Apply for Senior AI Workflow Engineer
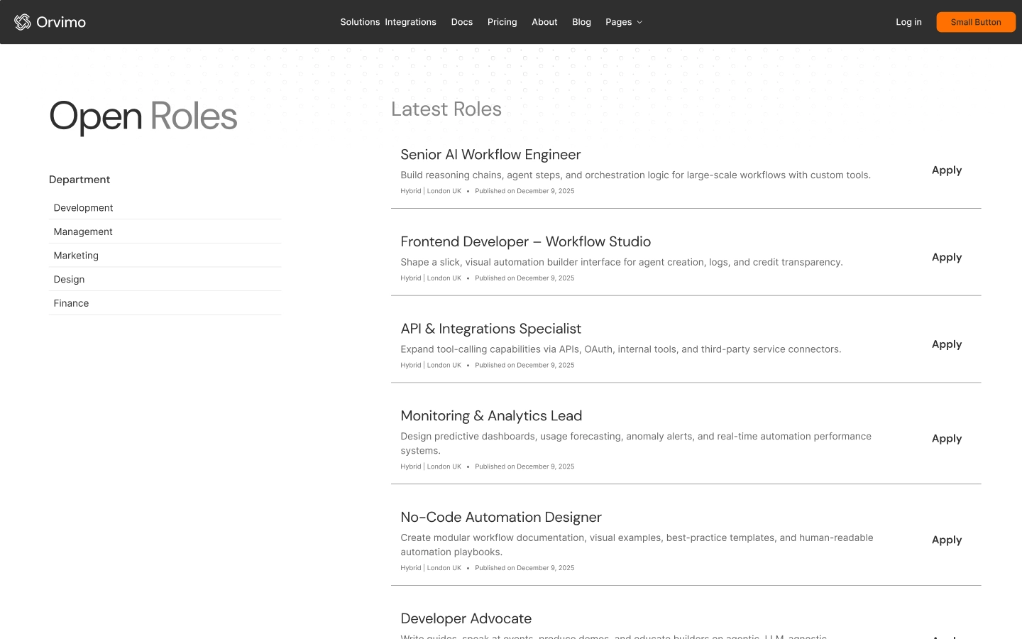 pos(947,170)
